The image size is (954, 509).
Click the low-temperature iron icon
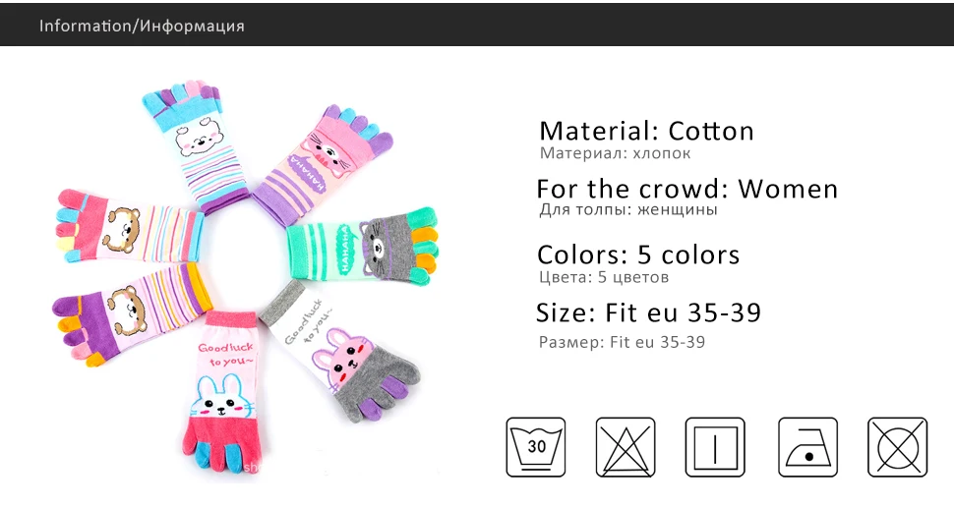[x=808, y=447]
